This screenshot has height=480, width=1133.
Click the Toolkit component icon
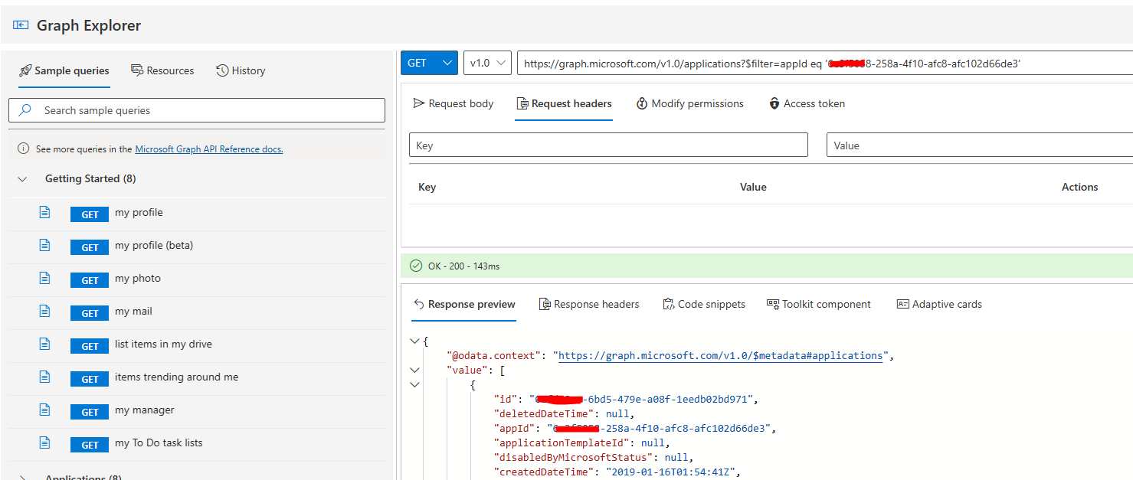pos(773,304)
